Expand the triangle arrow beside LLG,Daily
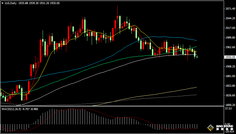Screen dimensions: 236x134 [2, 3]
